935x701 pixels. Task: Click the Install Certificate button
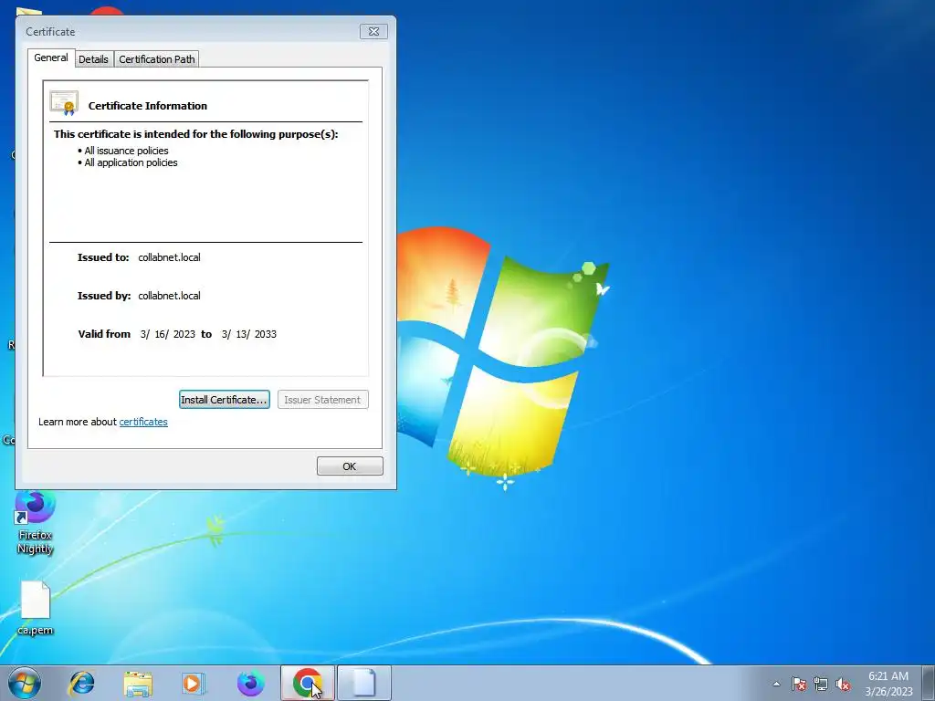(225, 400)
